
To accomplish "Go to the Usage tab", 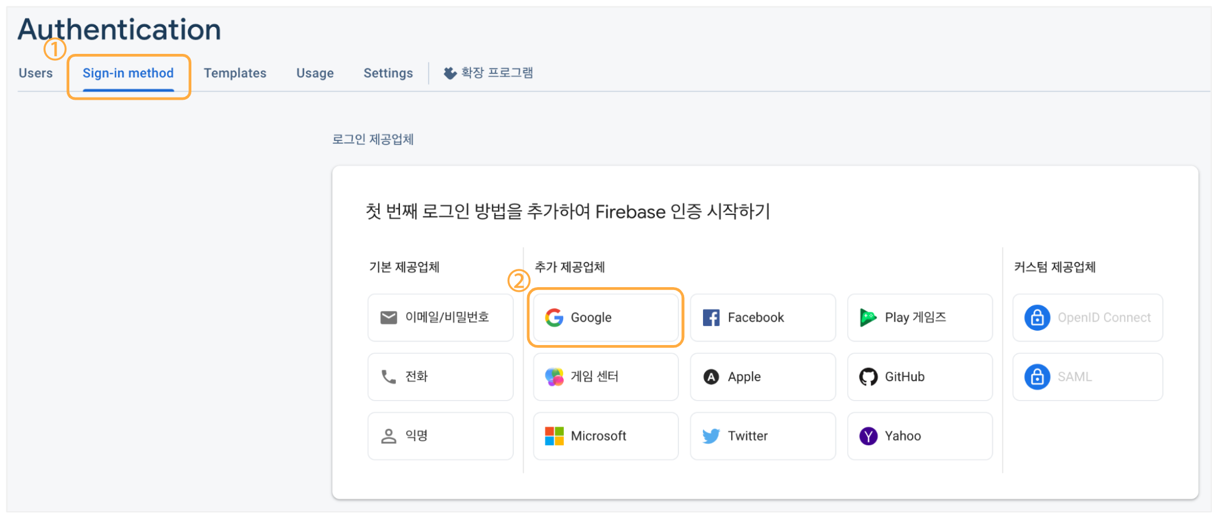I will tap(315, 73).
